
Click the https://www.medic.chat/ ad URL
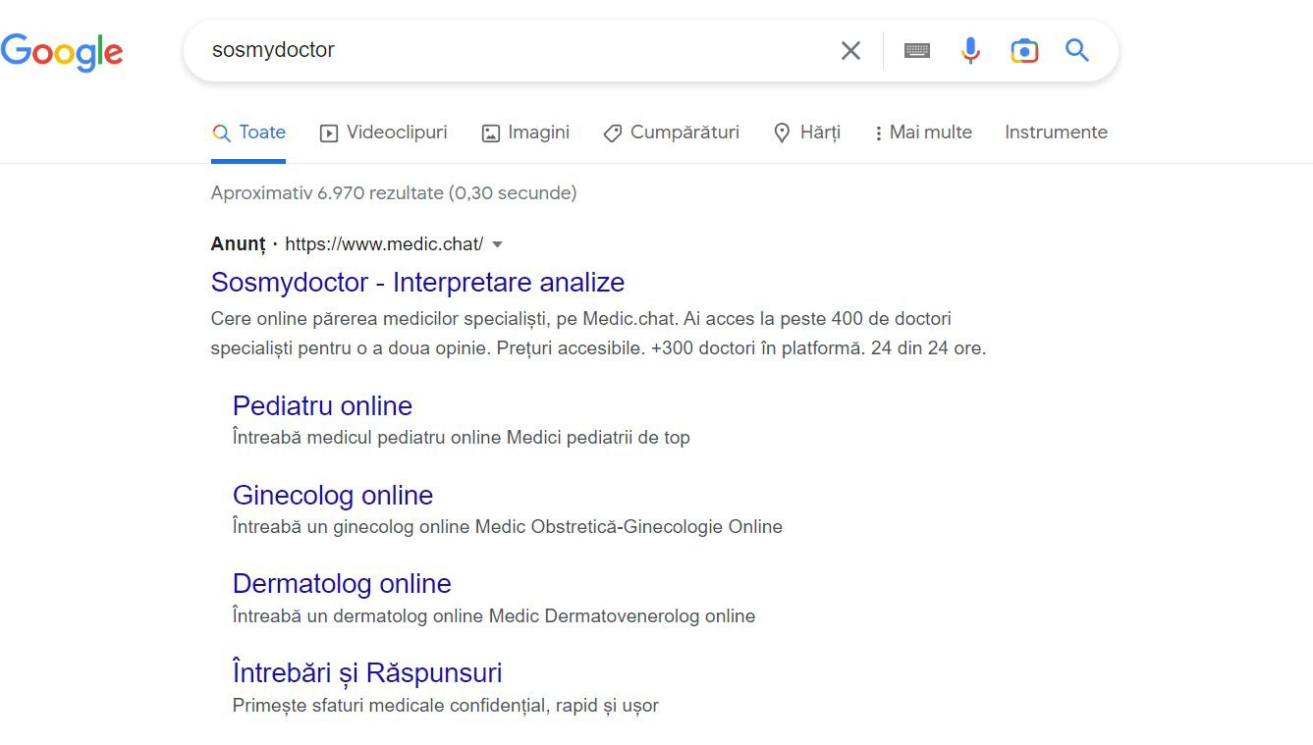pos(384,244)
